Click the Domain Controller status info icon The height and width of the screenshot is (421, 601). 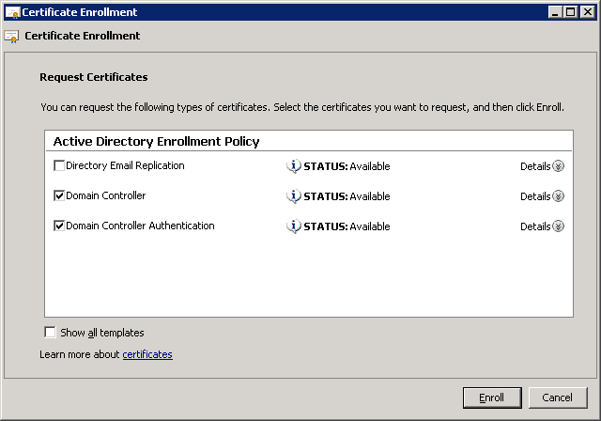coord(293,196)
